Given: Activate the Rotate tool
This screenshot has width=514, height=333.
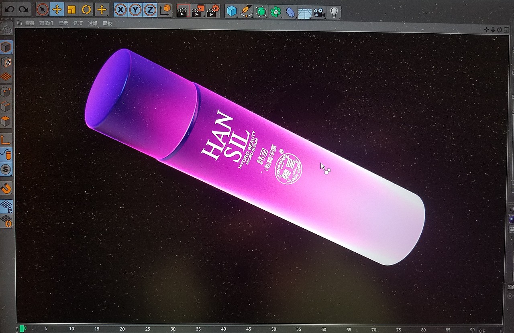Looking at the screenshot, I should pyautogui.click(x=87, y=10).
